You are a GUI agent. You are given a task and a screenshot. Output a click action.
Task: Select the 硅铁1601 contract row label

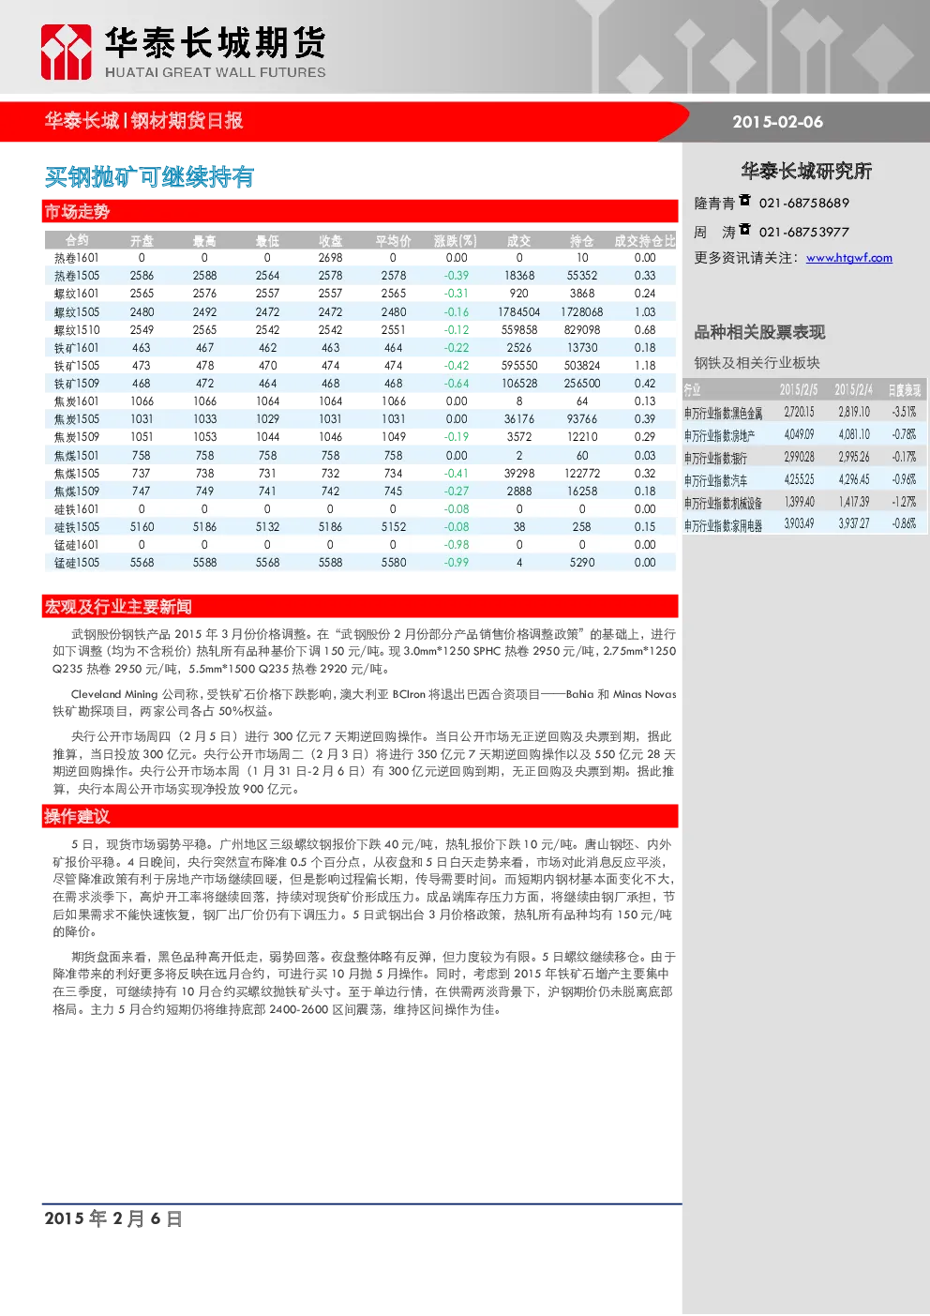(x=77, y=509)
